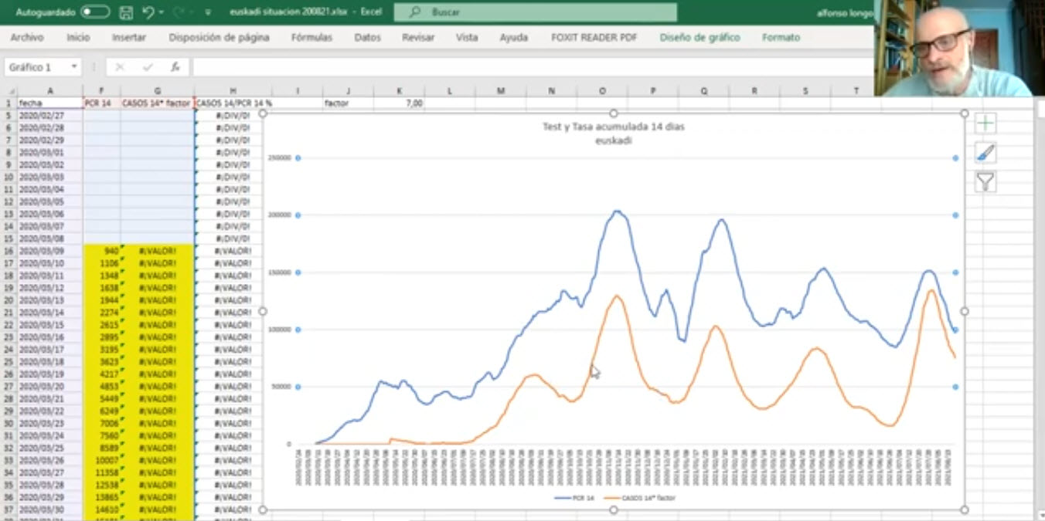Click the formula bar input field
The height and width of the screenshot is (521, 1045).
[526, 67]
